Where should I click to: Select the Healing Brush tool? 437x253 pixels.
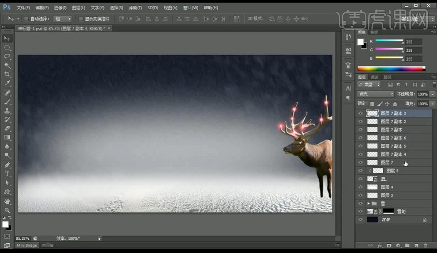tap(7, 93)
